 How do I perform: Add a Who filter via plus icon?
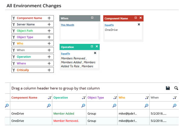click(49, 44)
